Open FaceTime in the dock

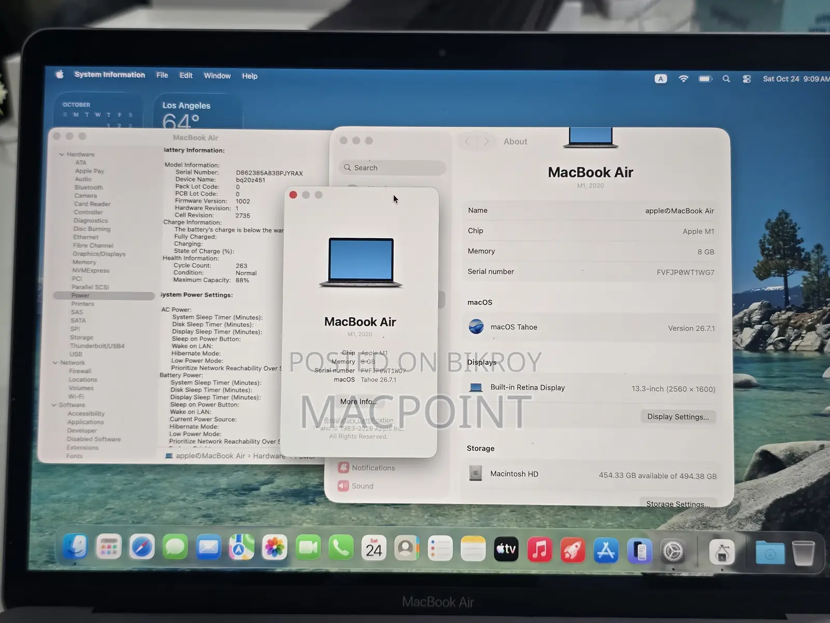(x=308, y=548)
